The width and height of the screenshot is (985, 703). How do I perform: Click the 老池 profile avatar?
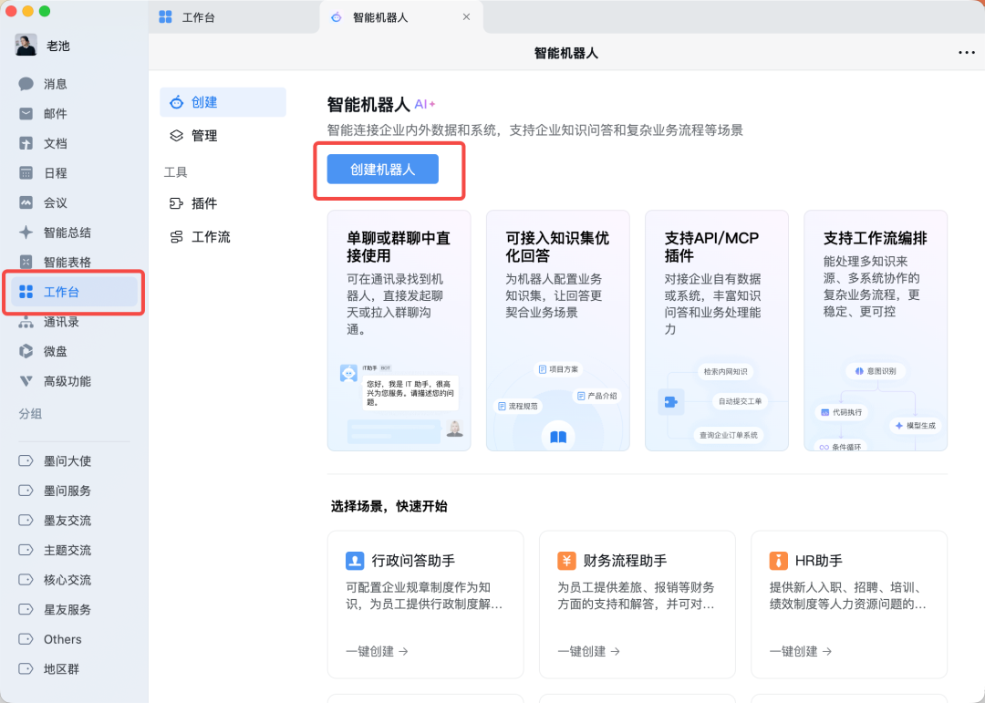point(26,46)
